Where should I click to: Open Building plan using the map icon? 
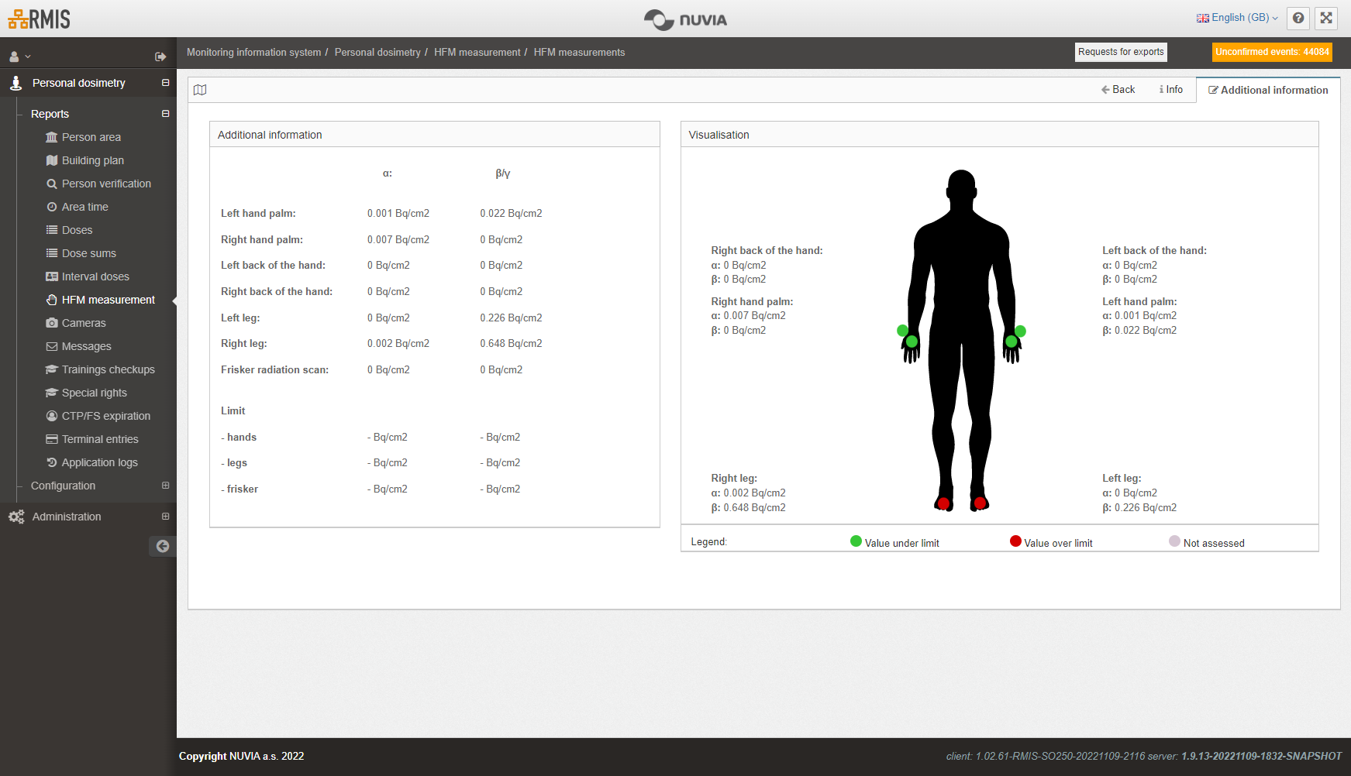point(51,160)
